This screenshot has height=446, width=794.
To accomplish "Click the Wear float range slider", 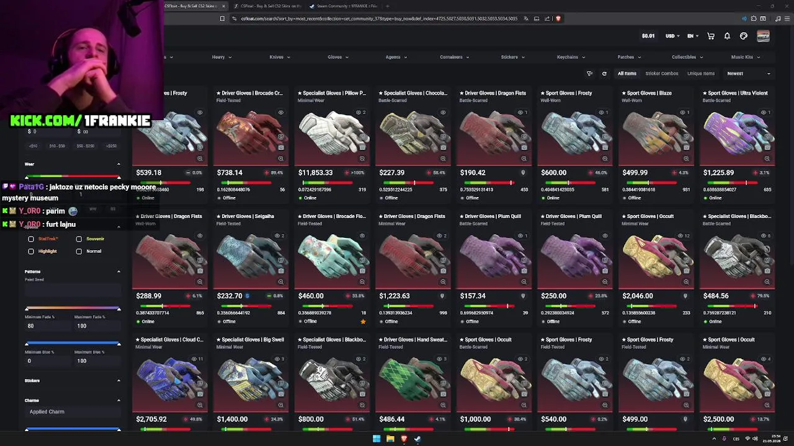I will (73, 177).
